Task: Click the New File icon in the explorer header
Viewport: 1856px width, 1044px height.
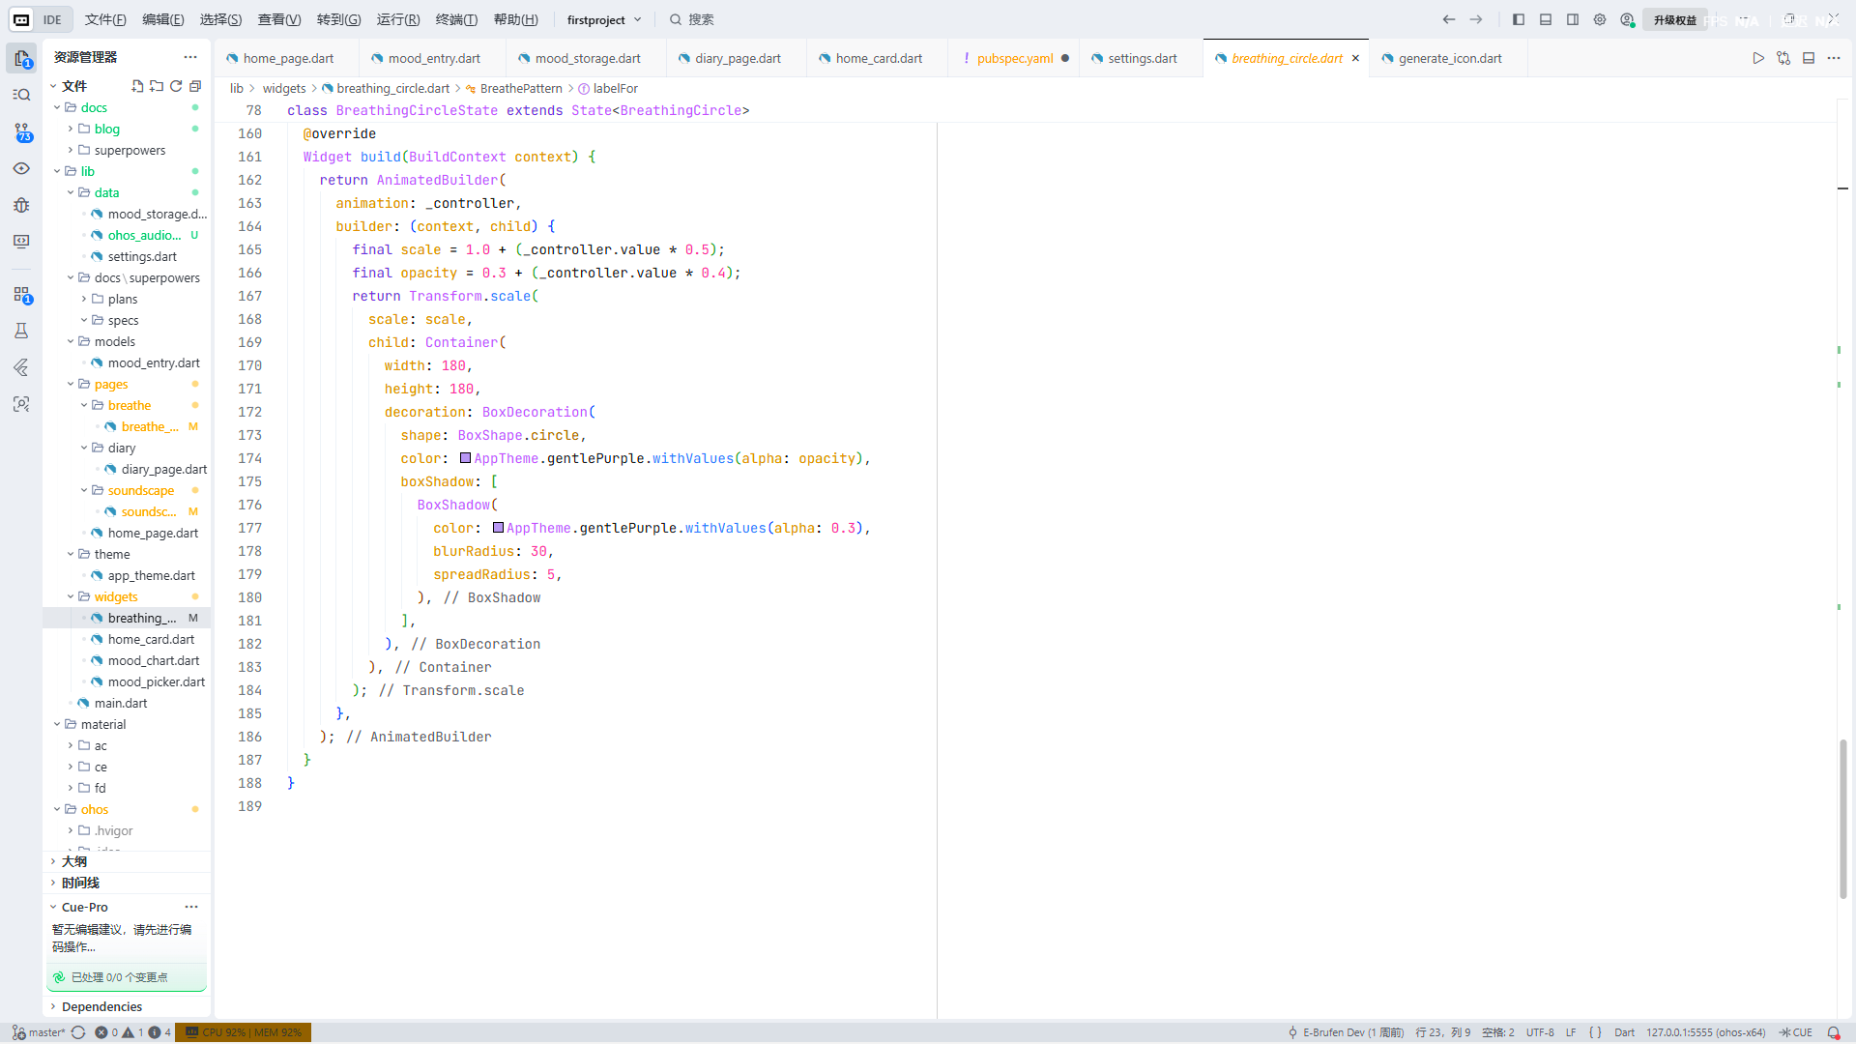Action: [137, 86]
